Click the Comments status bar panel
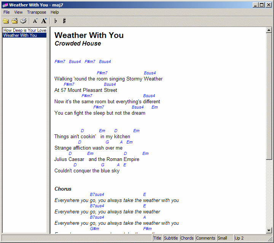The height and width of the screenshot is (243, 274). point(205,238)
